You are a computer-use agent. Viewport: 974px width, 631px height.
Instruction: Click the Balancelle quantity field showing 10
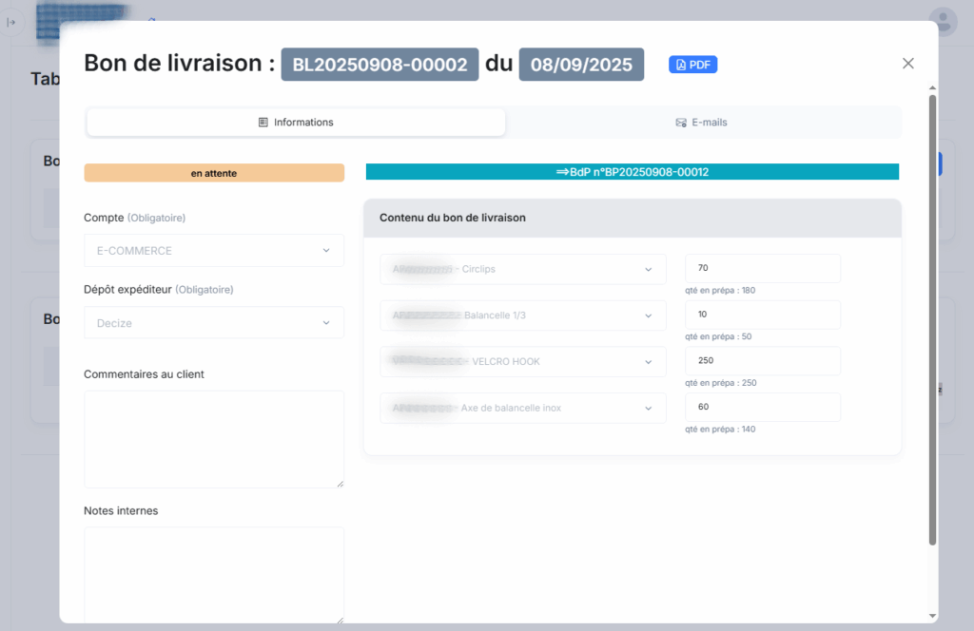[x=762, y=315]
